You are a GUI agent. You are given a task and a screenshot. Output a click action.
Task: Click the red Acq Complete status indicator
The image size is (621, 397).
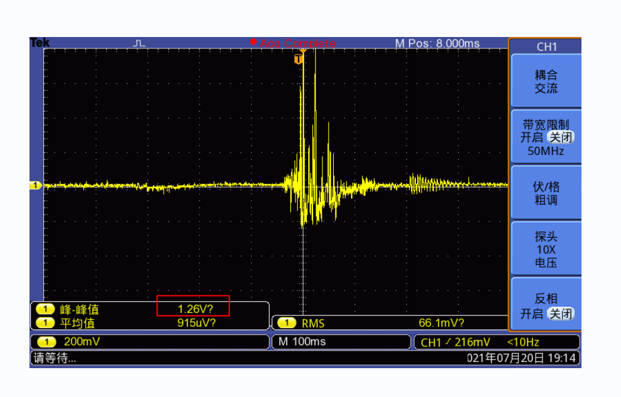(293, 43)
